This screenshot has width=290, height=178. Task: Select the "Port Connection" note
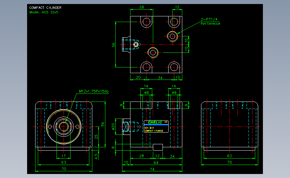pyautogui.click(x=210, y=24)
